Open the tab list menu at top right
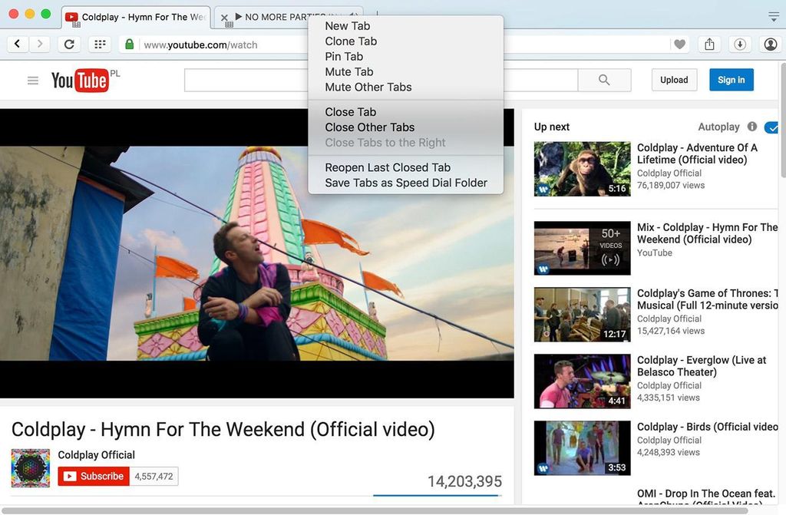 (773, 16)
